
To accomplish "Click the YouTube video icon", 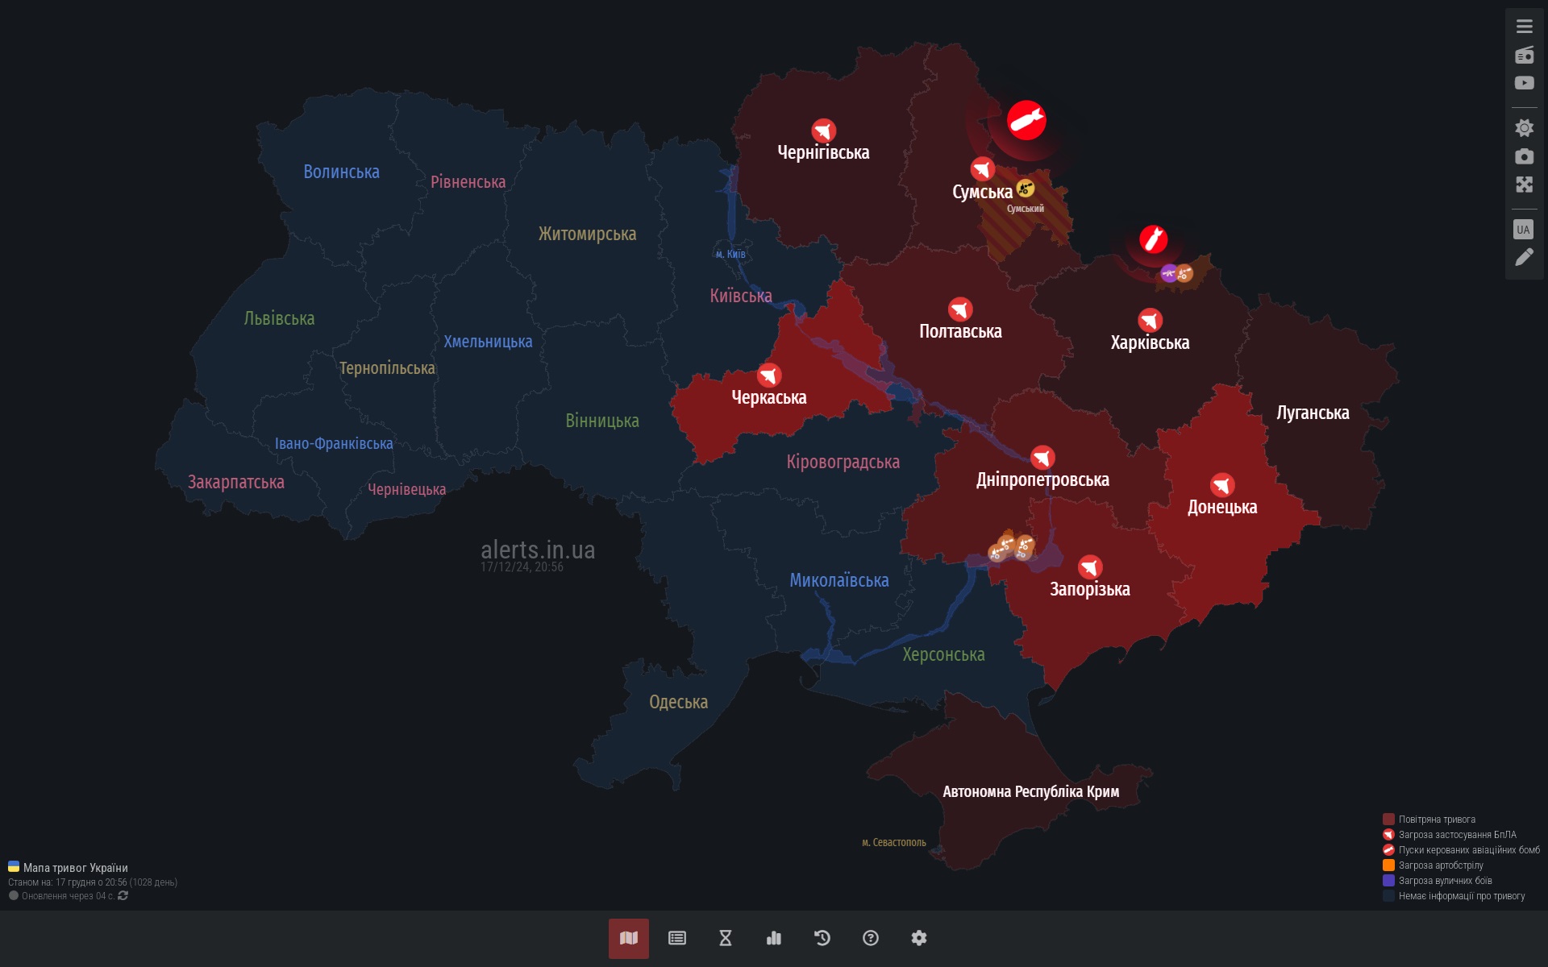I will click(x=1524, y=83).
